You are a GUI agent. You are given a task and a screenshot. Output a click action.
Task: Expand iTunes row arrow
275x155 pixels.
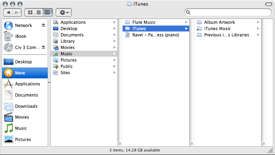click(x=186, y=29)
